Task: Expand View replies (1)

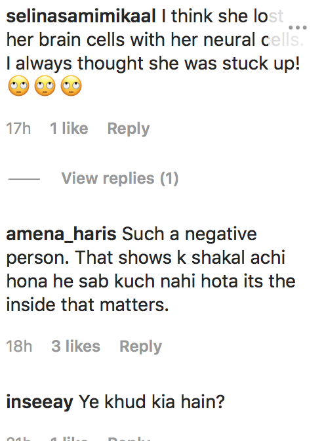Action: [x=120, y=178]
